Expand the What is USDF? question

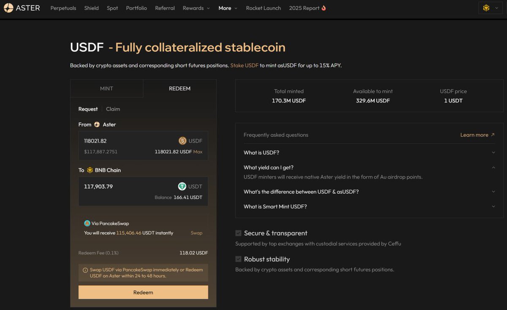(369, 152)
